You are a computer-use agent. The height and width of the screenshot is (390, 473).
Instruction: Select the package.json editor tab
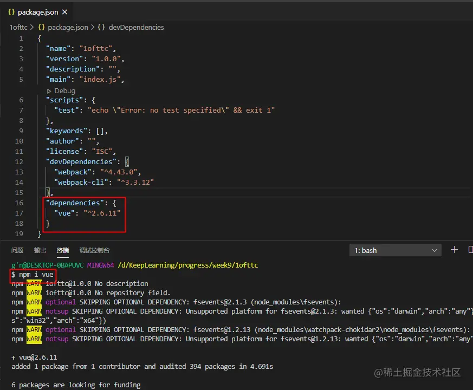(x=37, y=12)
